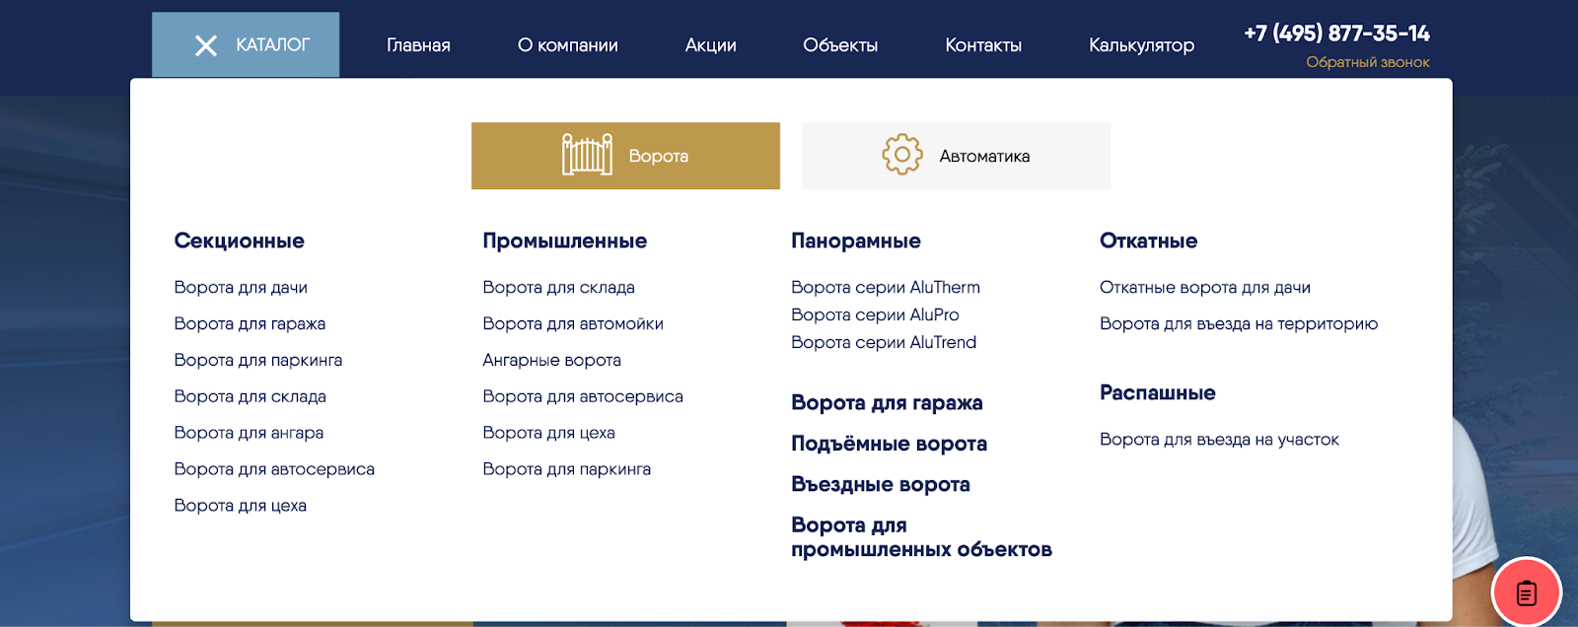Request Обратный звонок
The width and height of the screenshot is (1578, 627).
click(x=1368, y=62)
